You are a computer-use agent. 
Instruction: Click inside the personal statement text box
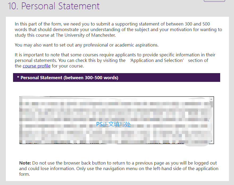coord(115,120)
